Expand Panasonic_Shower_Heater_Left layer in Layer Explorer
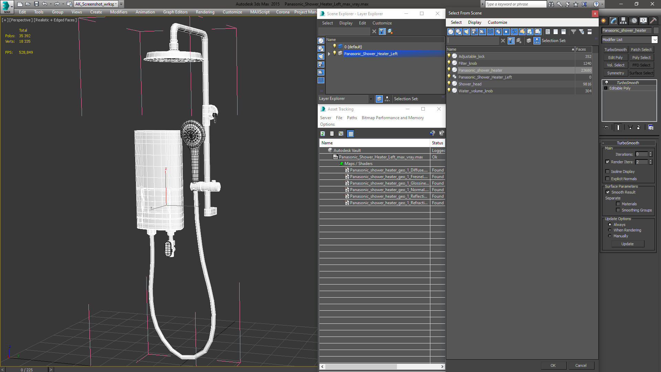This screenshot has height=372, width=661. click(329, 54)
